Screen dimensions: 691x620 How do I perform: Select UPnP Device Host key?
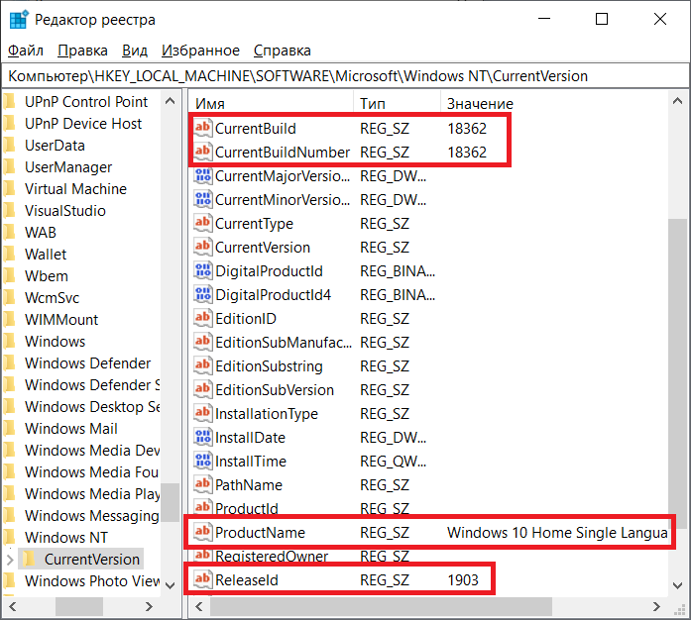click(83, 124)
